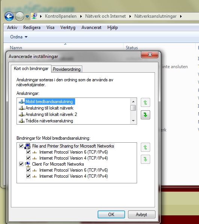
Task: Open the Avancerat menu
Action: pyautogui.click(x=91, y=27)
